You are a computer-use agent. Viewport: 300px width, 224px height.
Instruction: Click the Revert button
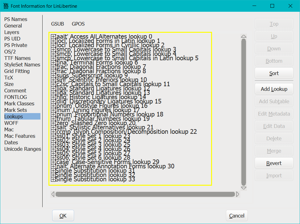[274, 163]
